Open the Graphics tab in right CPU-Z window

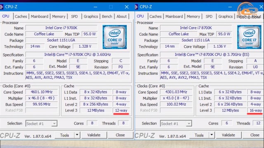(x=226, y=16)
